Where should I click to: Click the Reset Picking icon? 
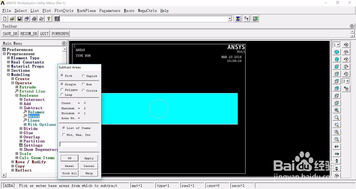pos(247,19)
